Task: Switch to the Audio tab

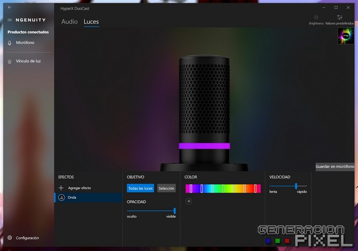Action: (69, 22)
